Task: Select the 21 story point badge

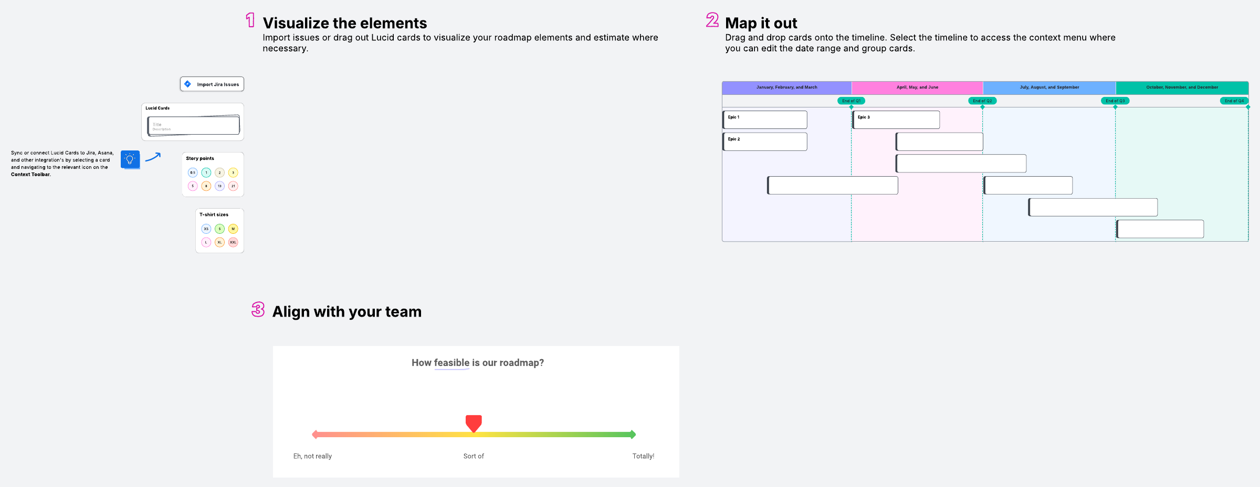Action: pyautogui.click(x=233, y=186)
